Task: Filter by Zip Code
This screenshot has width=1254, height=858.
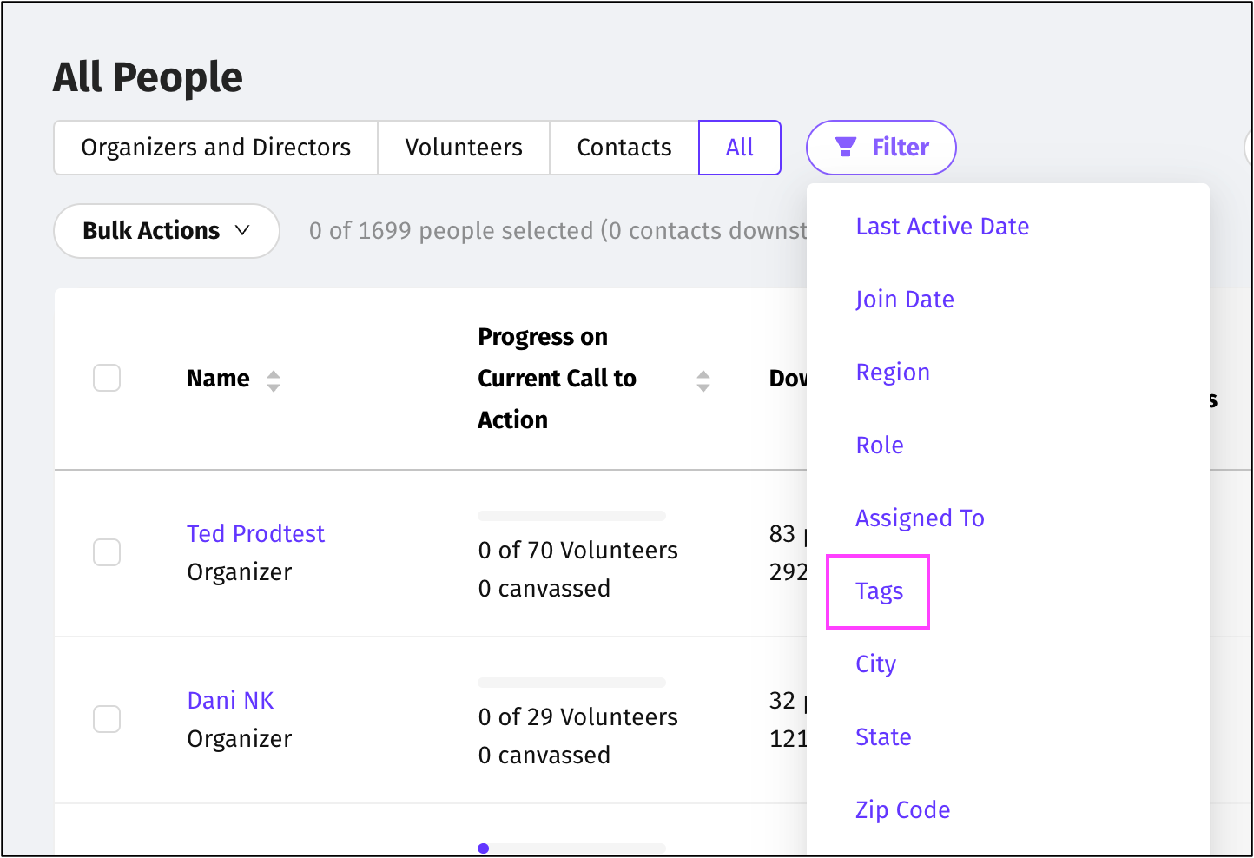Action: (x=902, y=810)
